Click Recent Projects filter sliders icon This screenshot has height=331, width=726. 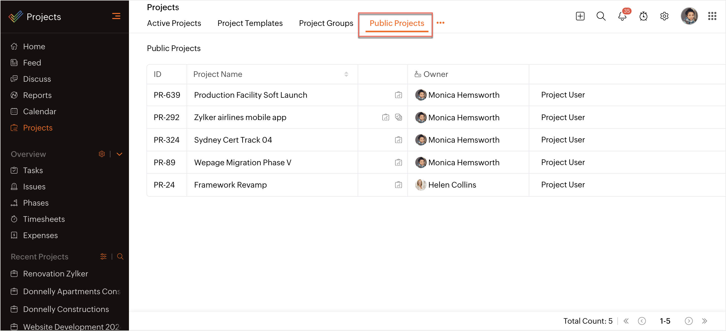103,256
